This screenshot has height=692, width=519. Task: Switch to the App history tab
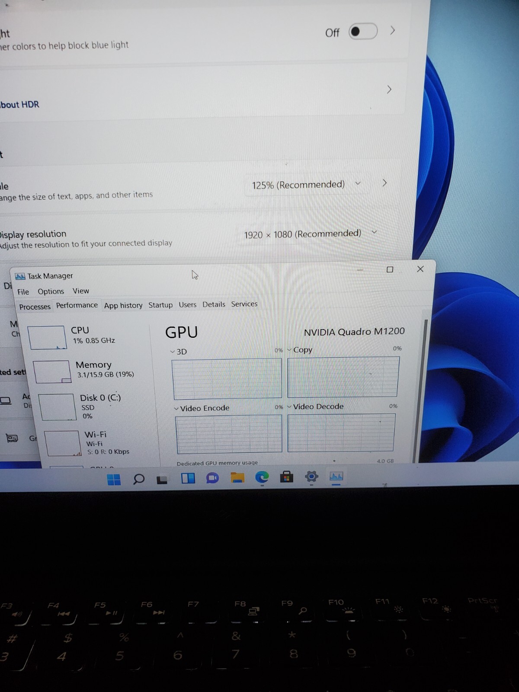coord(123,305)
